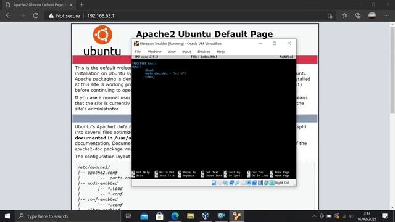The height and width of the screenshot is (222, 395).
Task: Click the Not secure warning icon
Action: point(51,15)
